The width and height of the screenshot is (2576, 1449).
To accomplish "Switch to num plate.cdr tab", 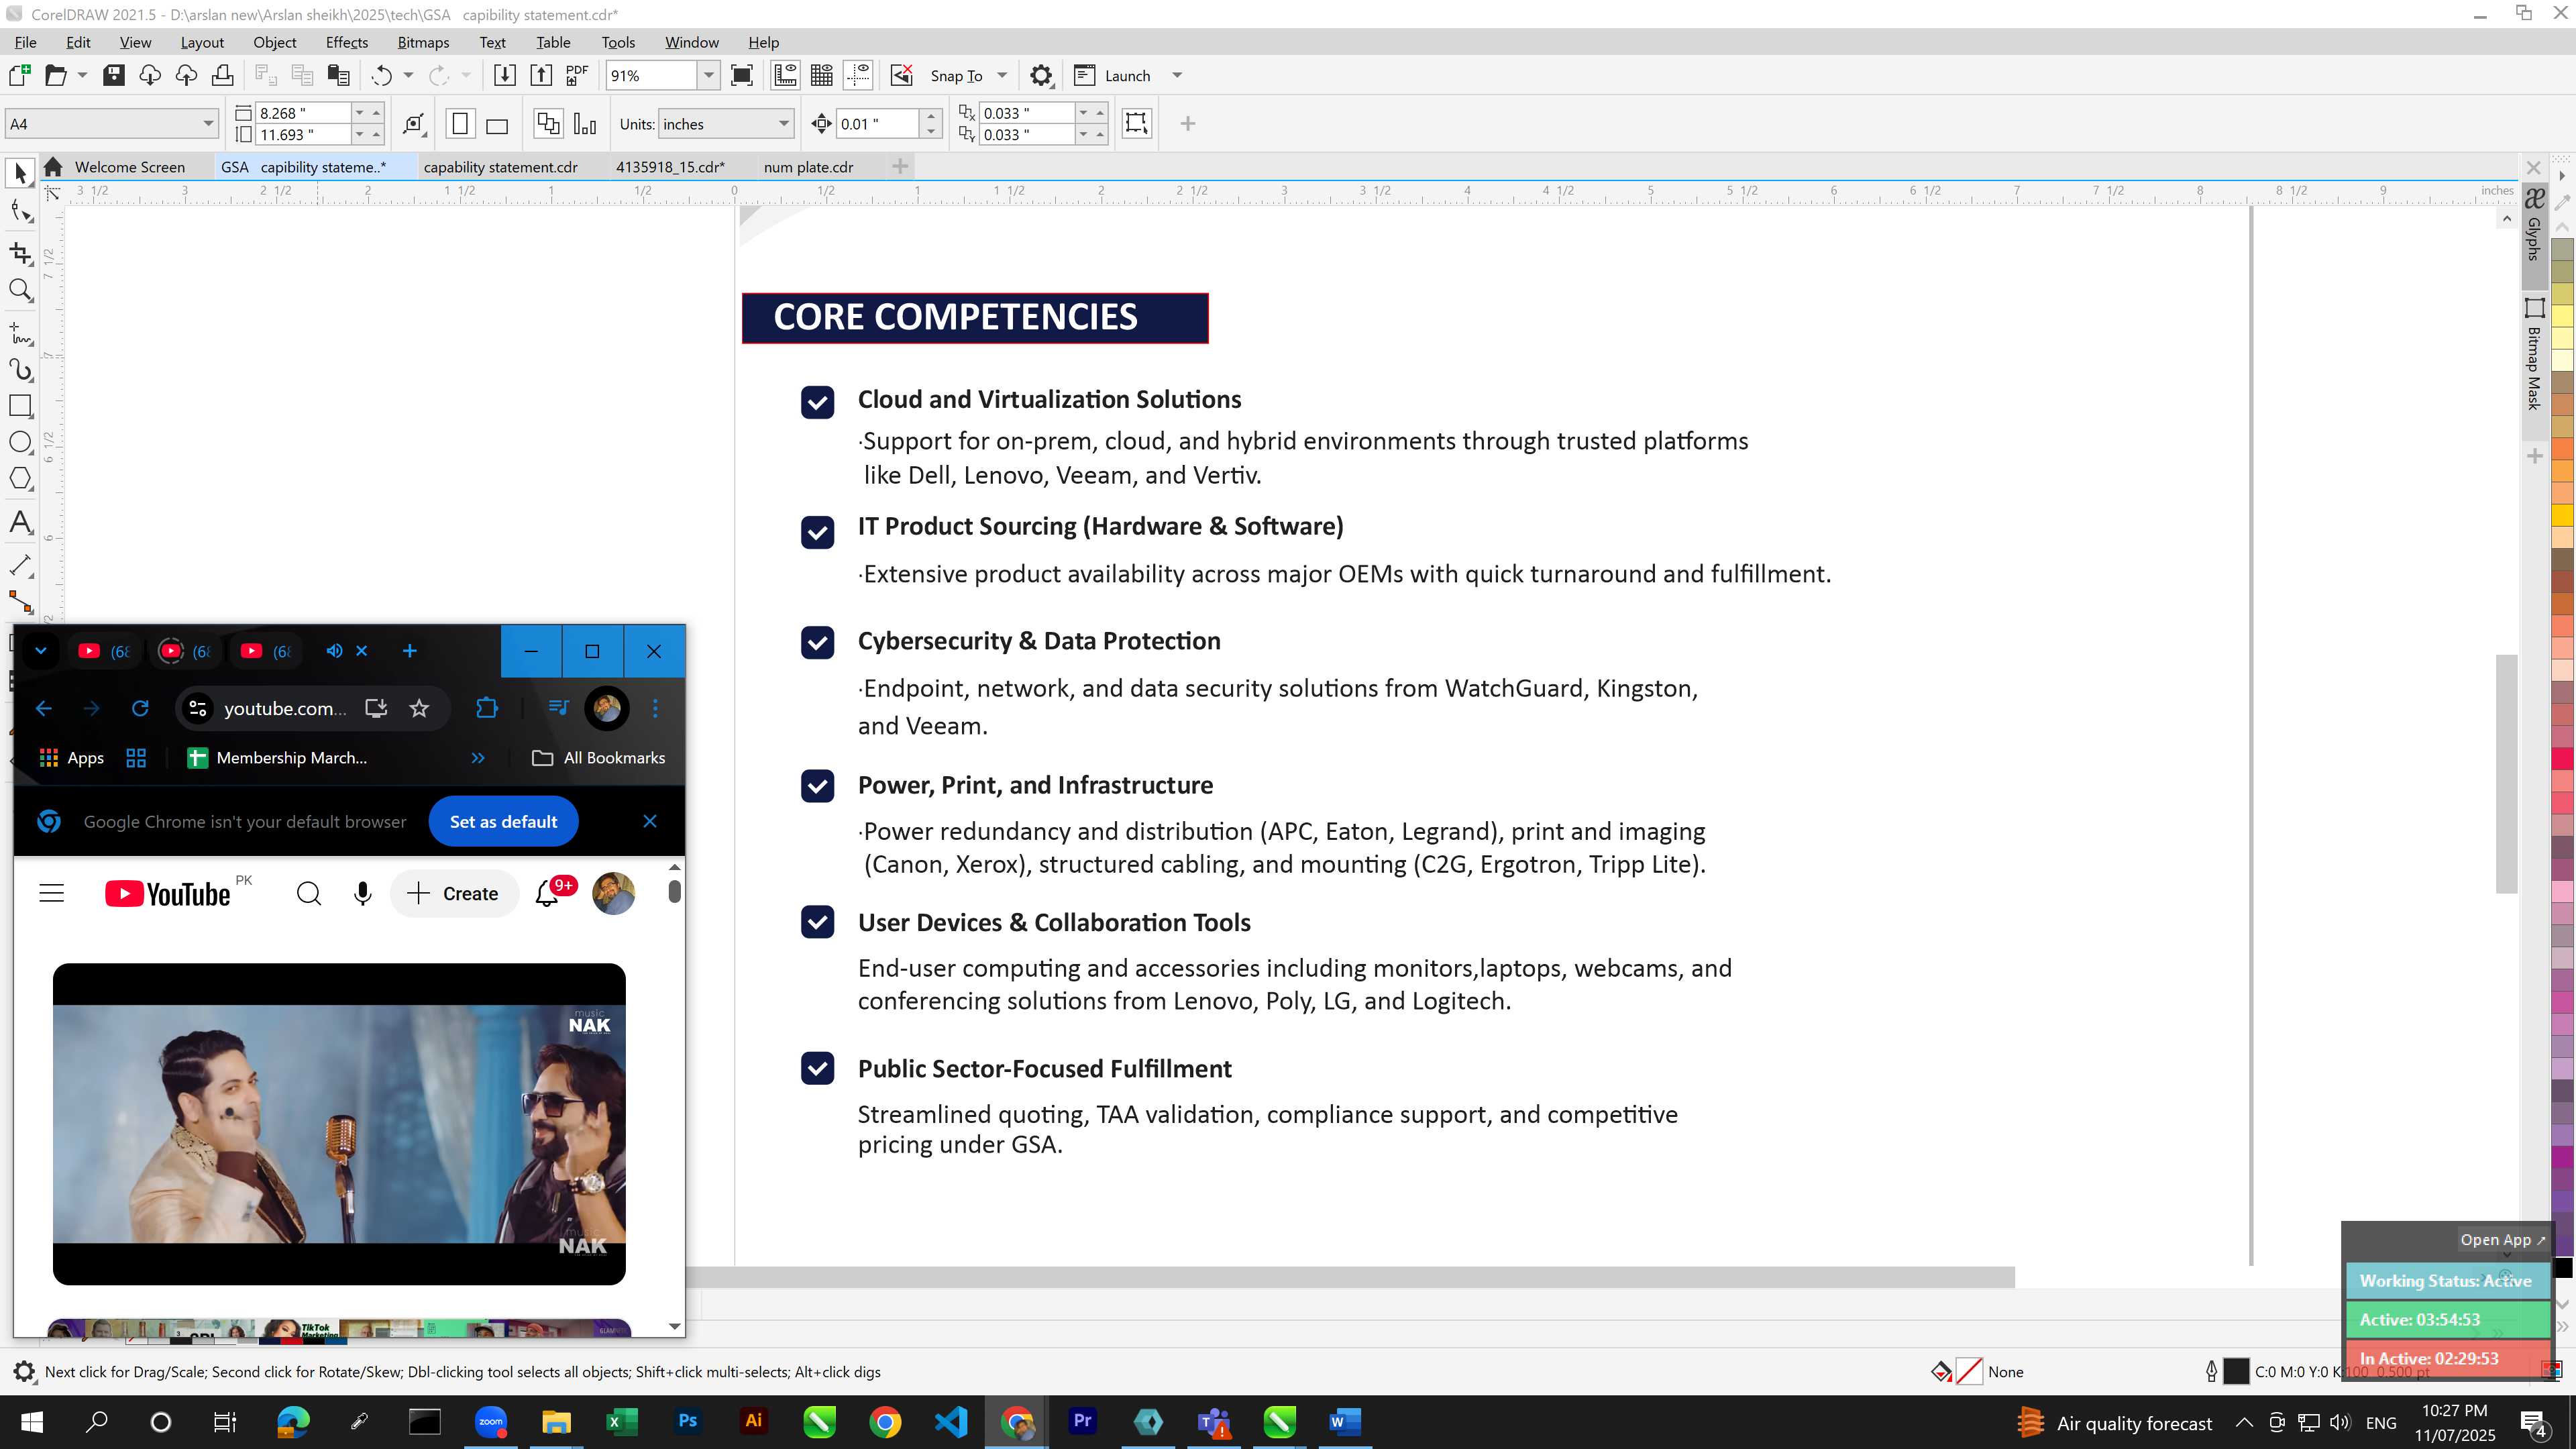I will (x=808, y=167).
